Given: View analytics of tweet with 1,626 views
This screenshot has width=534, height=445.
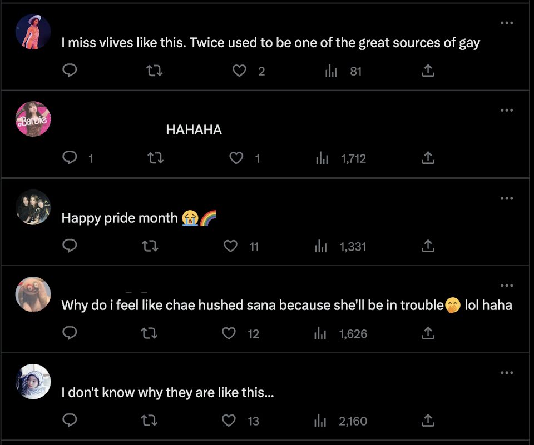Looking at the screenshot, I should (x=341, y=334).
